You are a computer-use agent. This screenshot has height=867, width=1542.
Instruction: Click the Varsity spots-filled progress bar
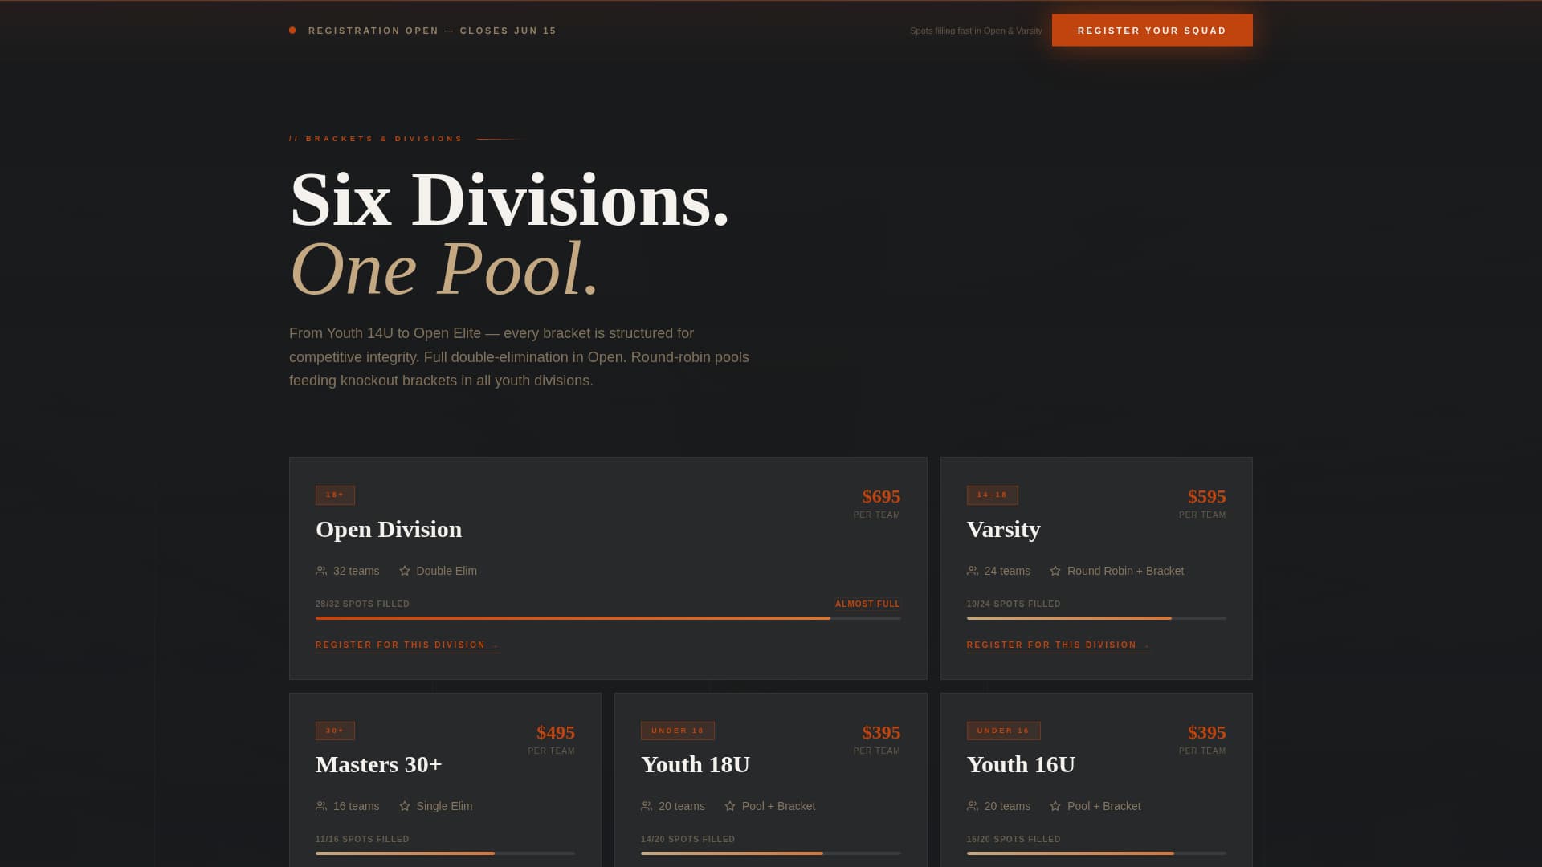click(x=1096, y=618)
